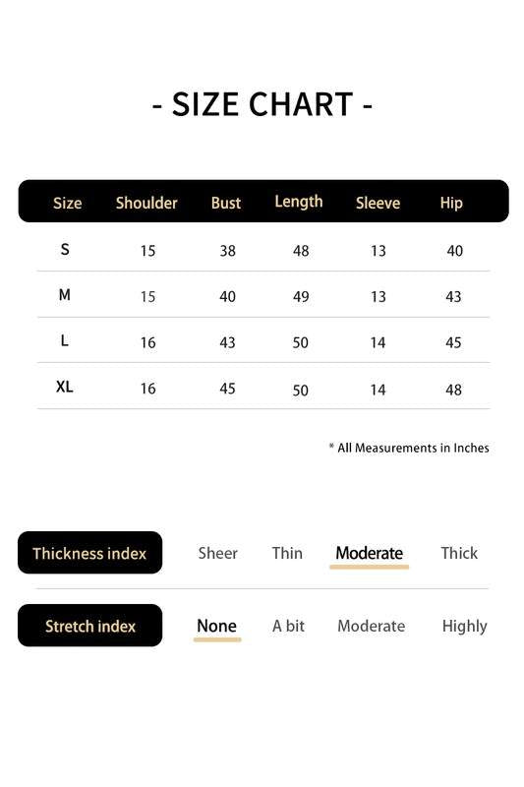This screenshot has width=524, height=787.
Task: Click the Thickness index label
Action: click(x=89, y=553)
